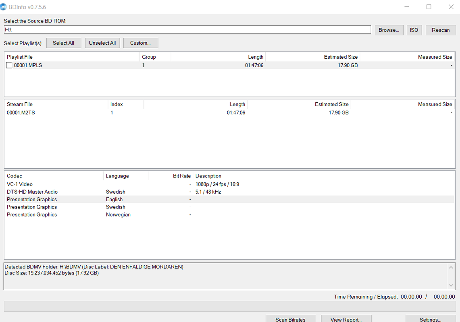Select the VC-1 Video codec row
This screenshot has width=460, height=322.
tap(230, 184)
